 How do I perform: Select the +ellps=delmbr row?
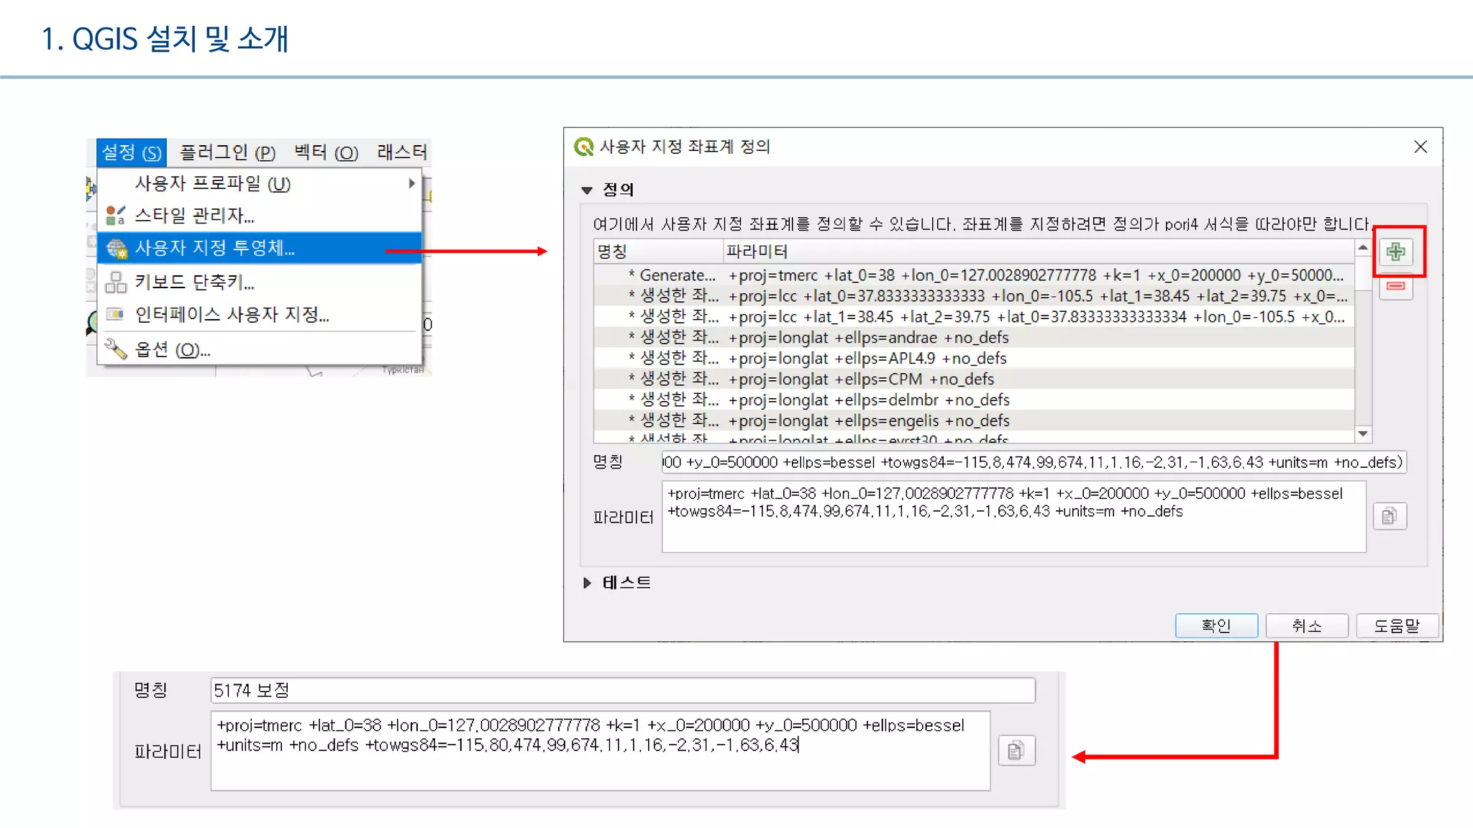pyautogui.click(x=975, y=400)
